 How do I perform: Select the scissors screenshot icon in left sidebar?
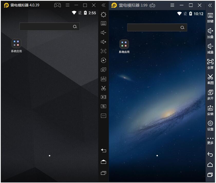[x=103, y=88]
